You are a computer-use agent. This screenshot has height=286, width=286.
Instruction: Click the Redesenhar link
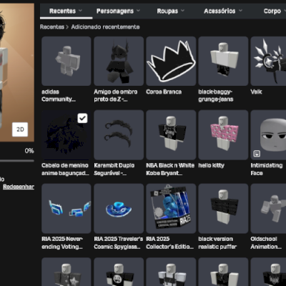click(x=19, y=187)
